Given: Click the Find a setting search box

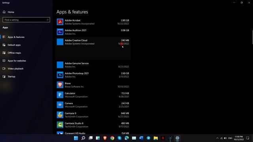Looking at the screenshot, I should pos(26,20).
